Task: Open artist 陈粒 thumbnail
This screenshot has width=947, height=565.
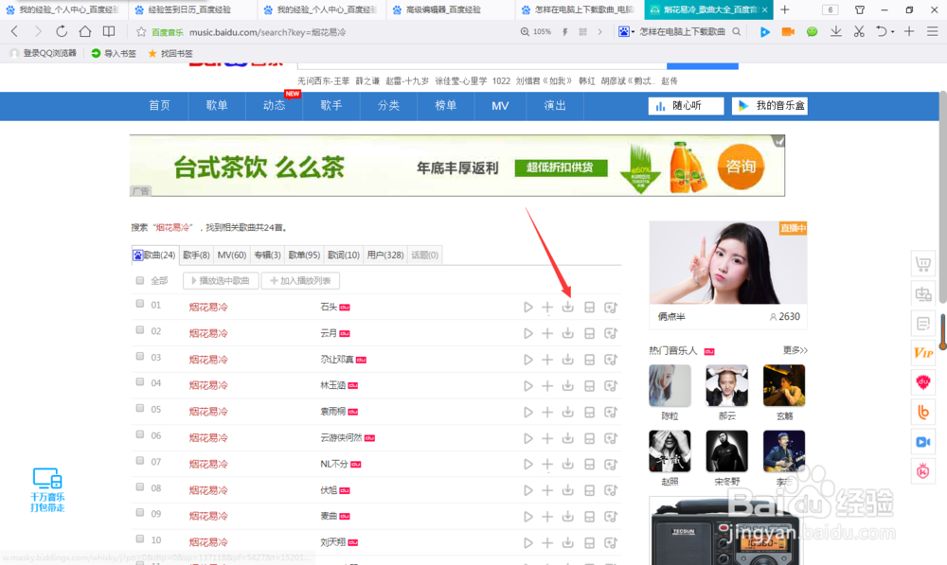Action: 670,385
